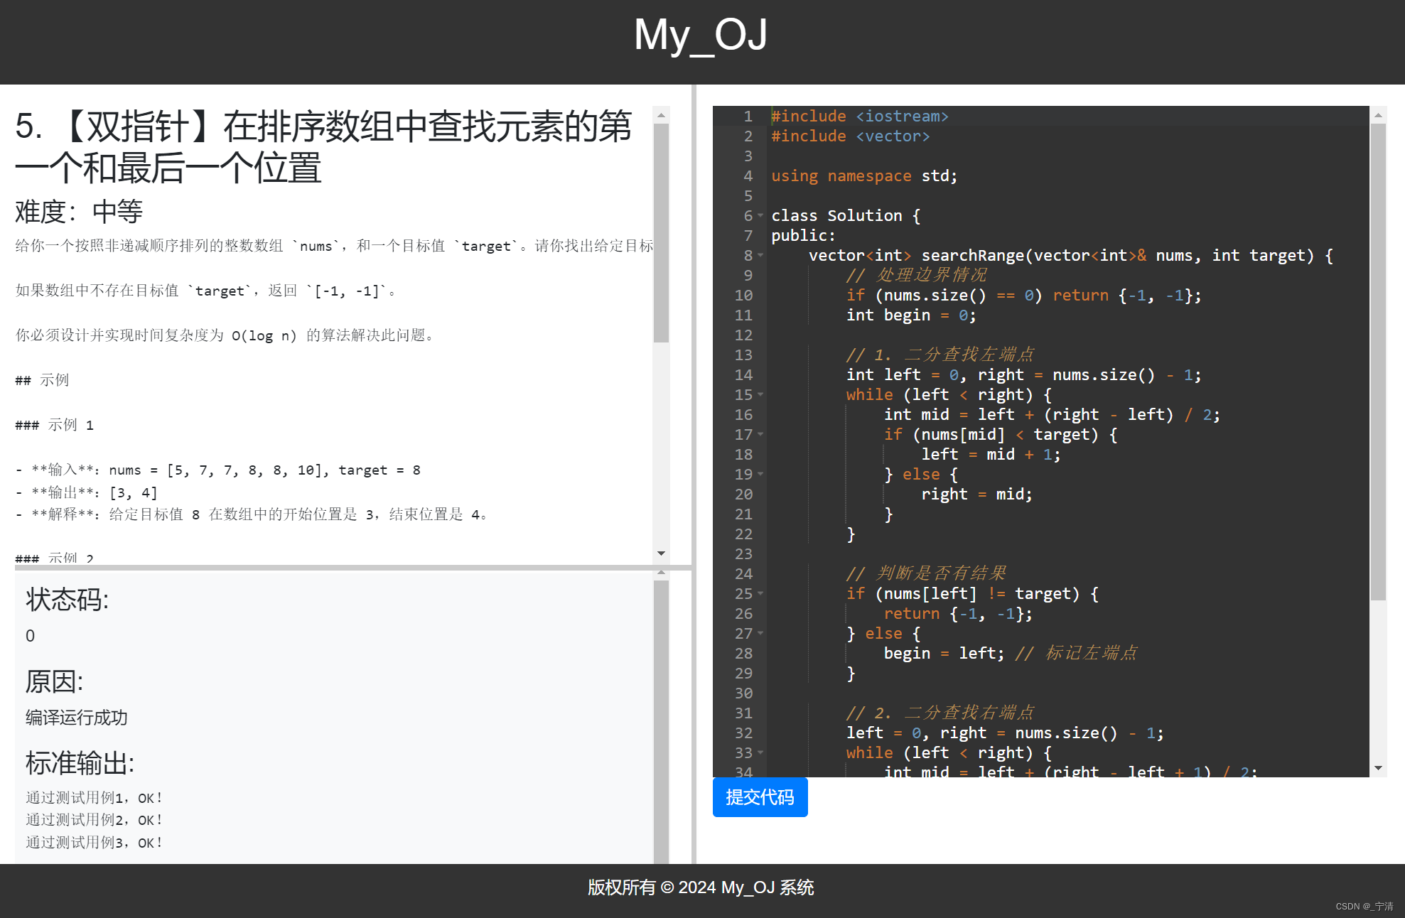This screenshot has width=1405, height=918.
Task: Click the result panel scrollbar thumb
Action: (x=661, y=721)
